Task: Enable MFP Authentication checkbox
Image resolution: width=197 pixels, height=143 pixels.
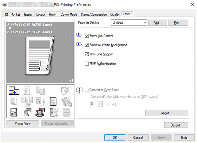Action: point(87,64)
